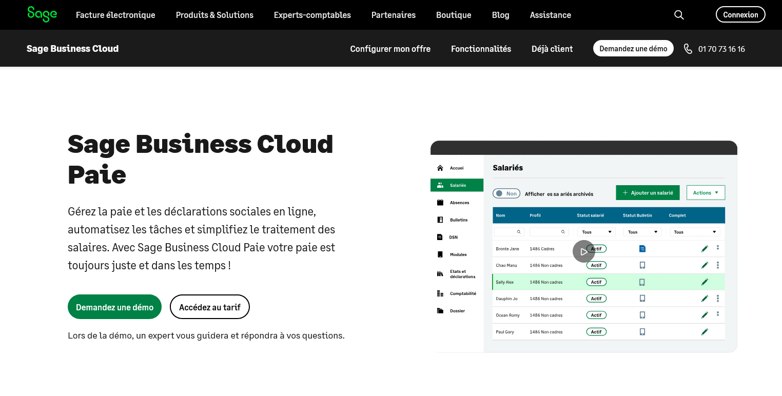Open the Statut Bulletin 'Tous' dropdown
The width and height of the screenshot is (782, 396).
tap(642, 232)
